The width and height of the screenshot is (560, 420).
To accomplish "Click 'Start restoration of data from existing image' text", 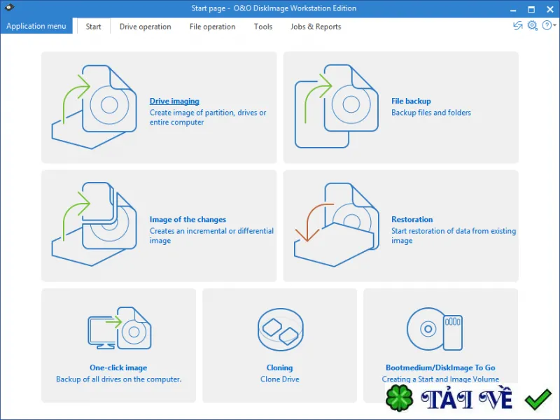I will (454, 235).
